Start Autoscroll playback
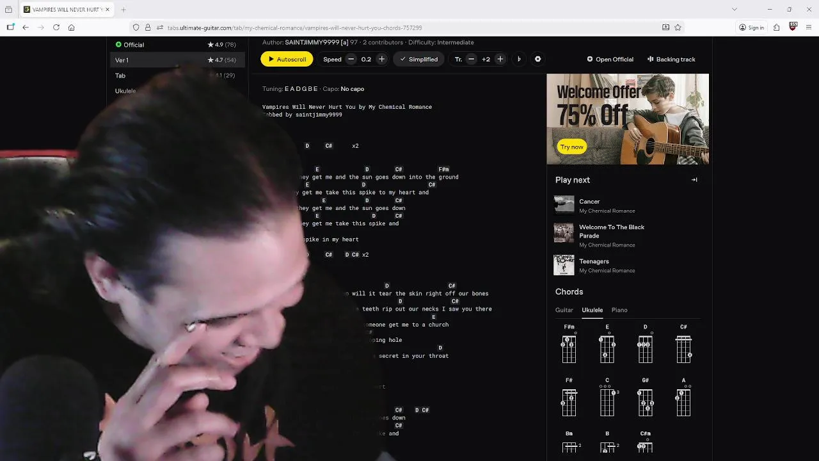Viewport: 819px width, 461px height. pyautogui.click(x=287, y=59)
